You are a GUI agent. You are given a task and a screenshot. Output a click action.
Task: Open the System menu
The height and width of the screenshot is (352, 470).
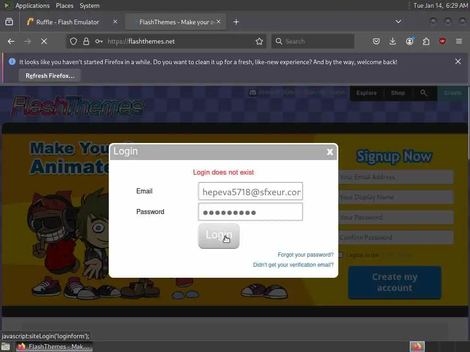click(90, 5)
